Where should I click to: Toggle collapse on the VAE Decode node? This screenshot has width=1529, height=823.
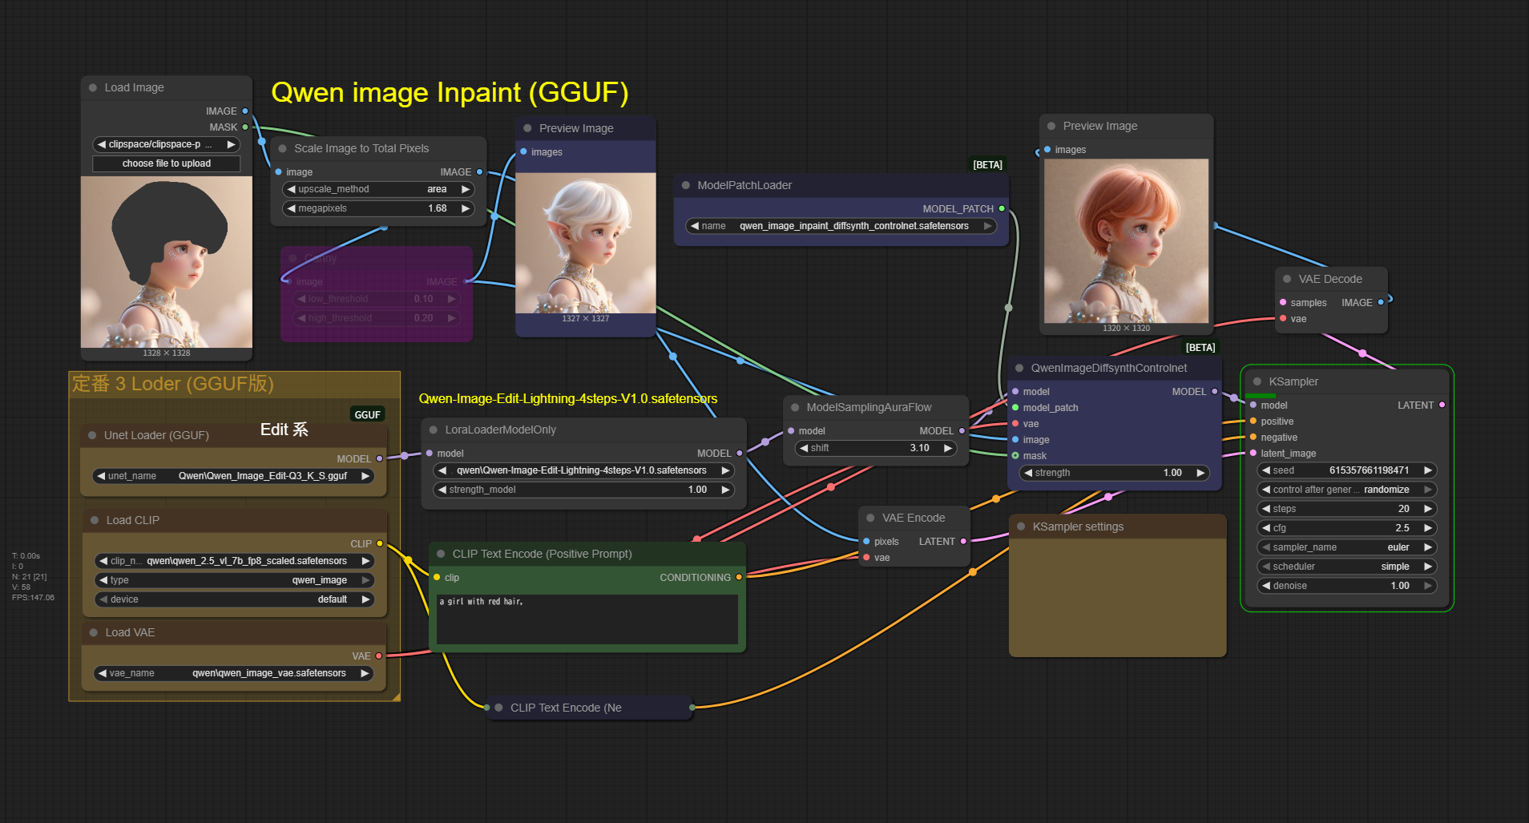[x=1287, y=279]
